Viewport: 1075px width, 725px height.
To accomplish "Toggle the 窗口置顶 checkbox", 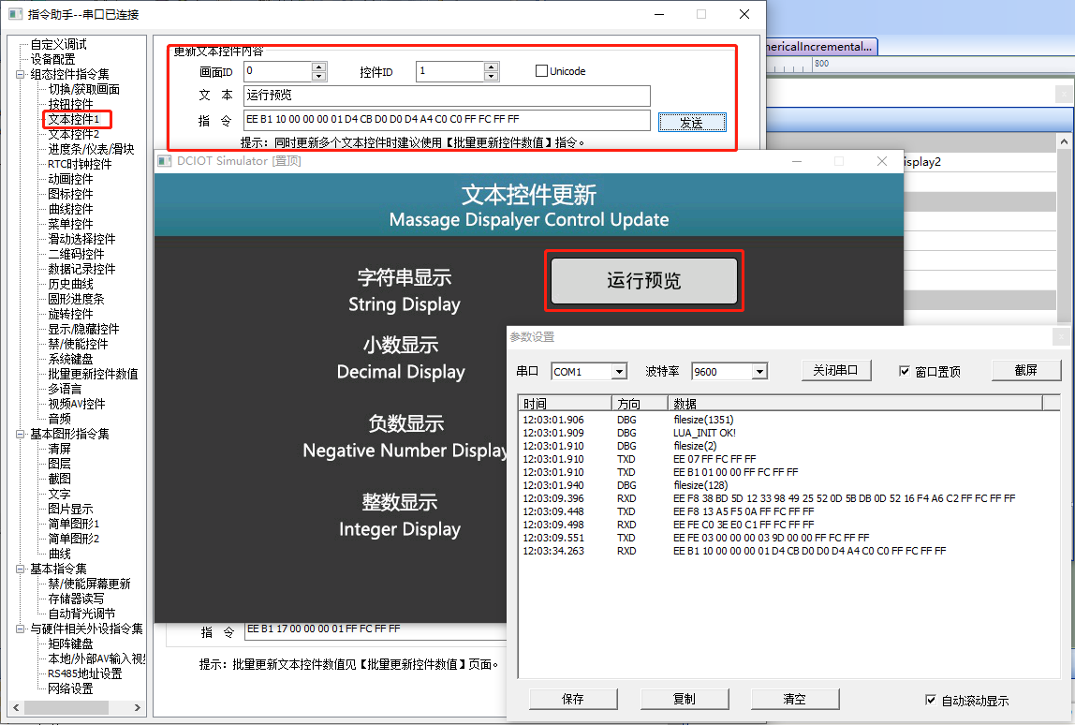I will (x=905, y=371).
